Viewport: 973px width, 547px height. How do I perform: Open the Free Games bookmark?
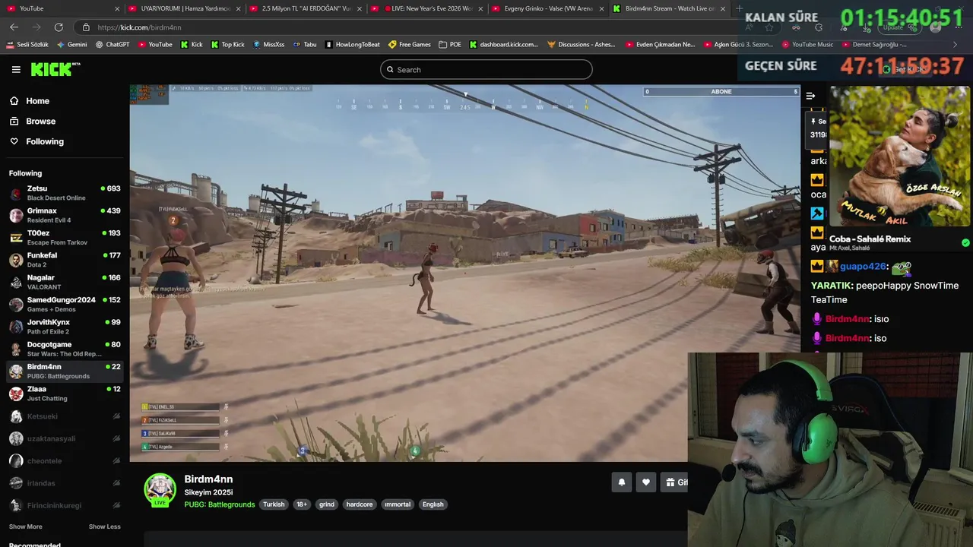[x=409, y=45]
